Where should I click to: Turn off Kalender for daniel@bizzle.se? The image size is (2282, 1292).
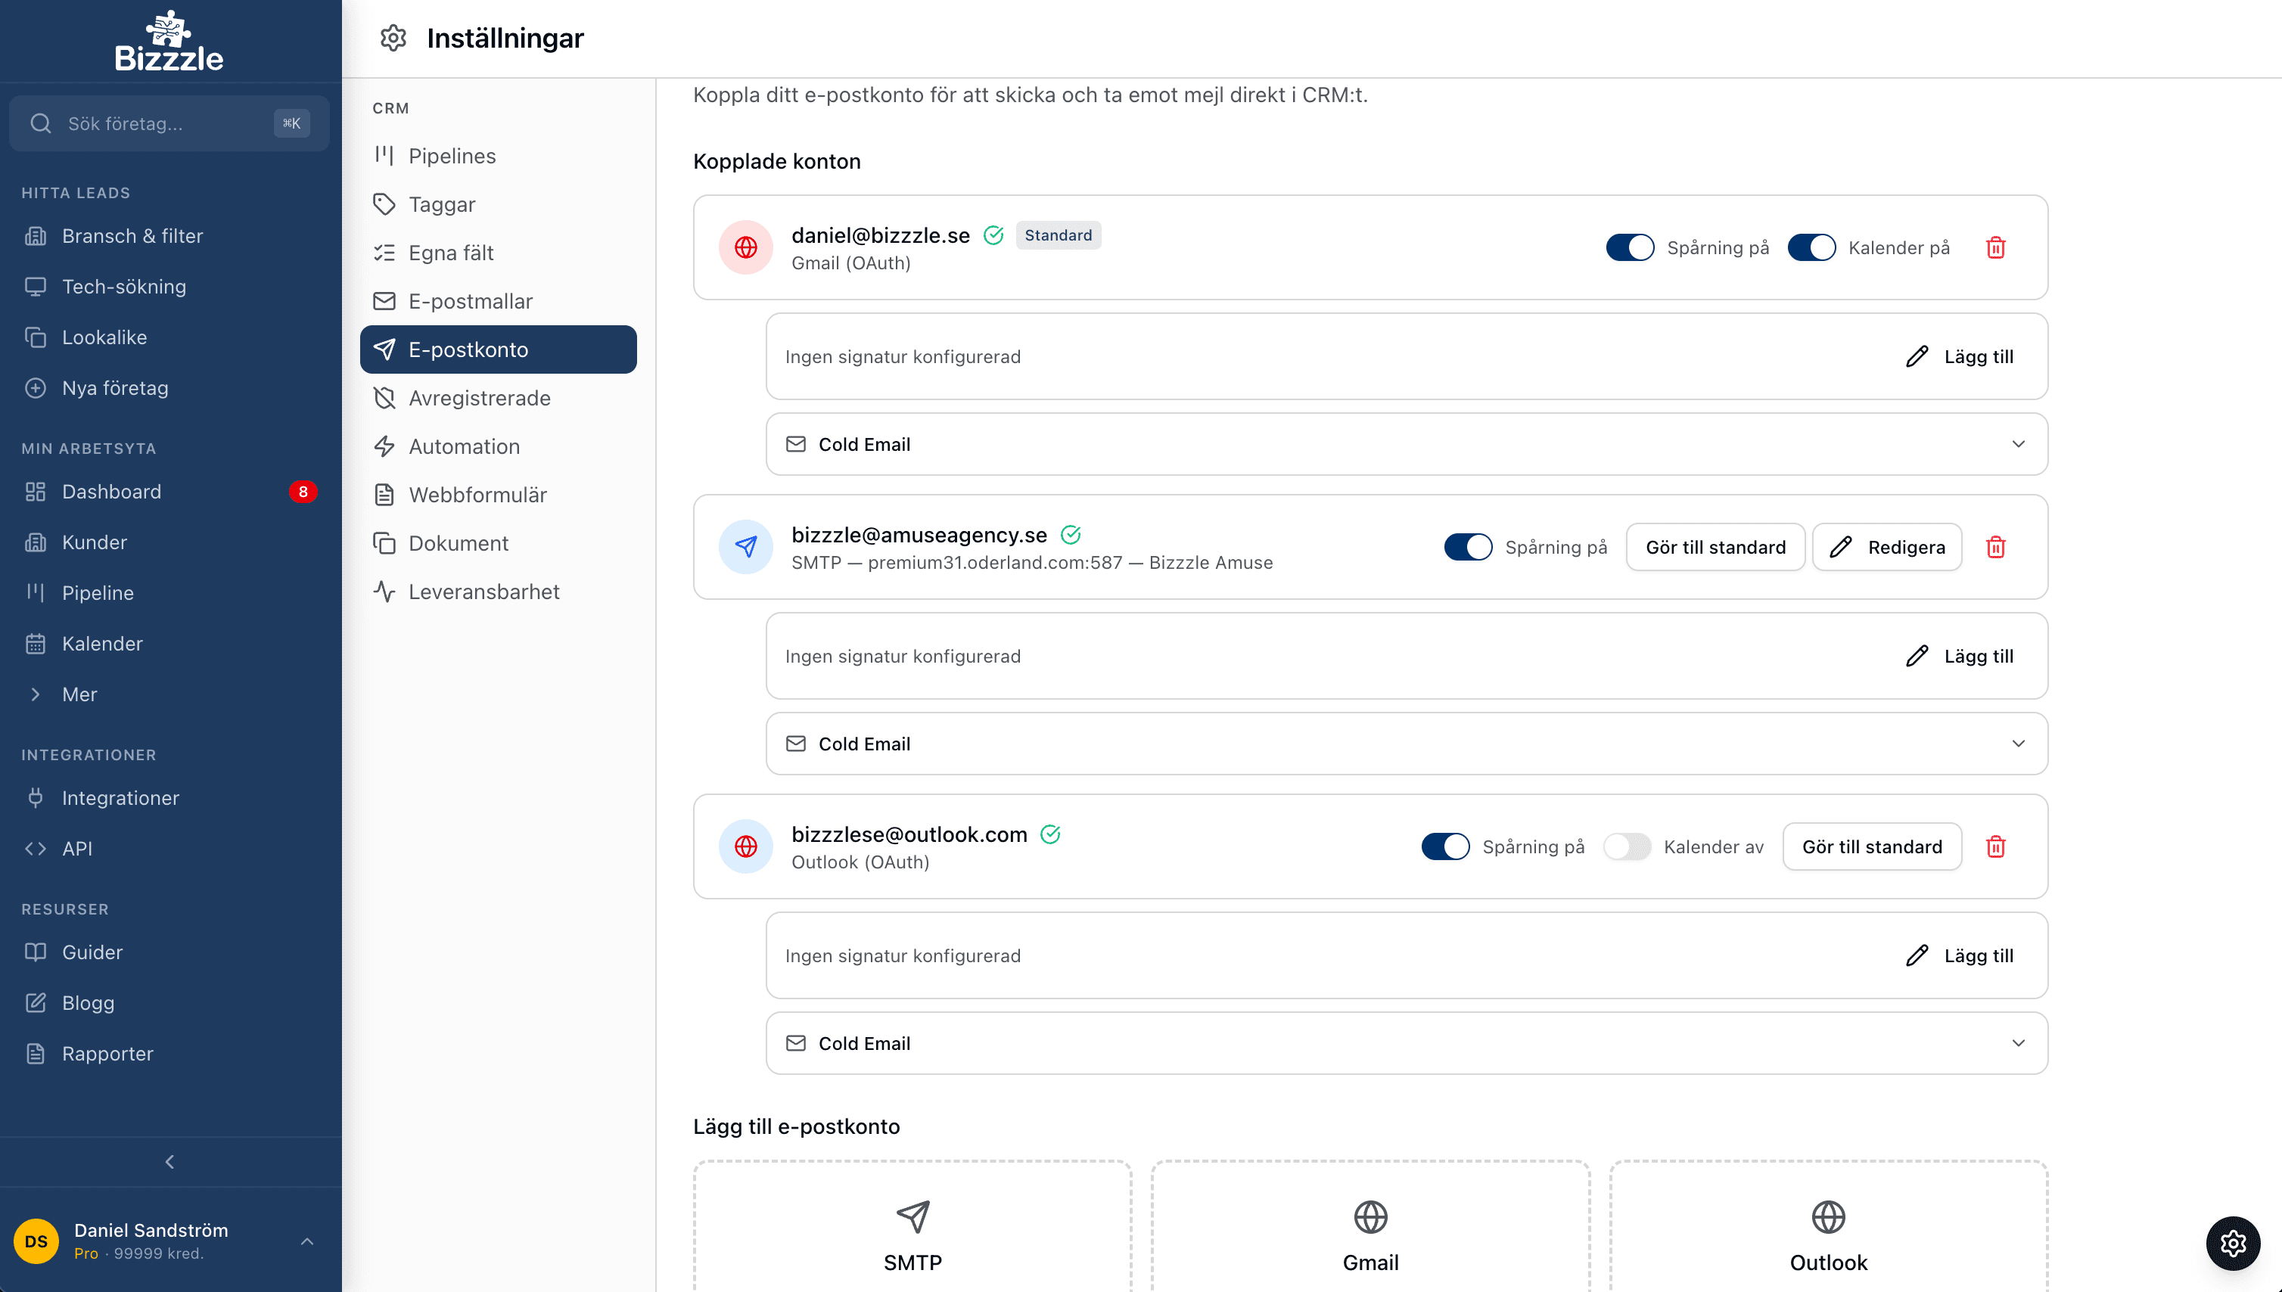coord(1811,247)
